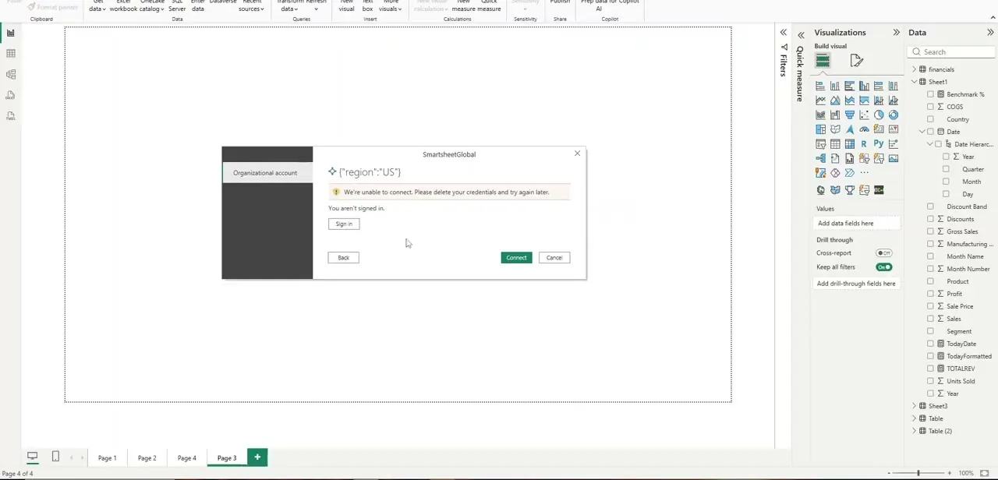Image resolution: width=998 pixels, height=480 pixels.
Task: Select the Build visual fields icon
Action: click(x=823, y=61)
